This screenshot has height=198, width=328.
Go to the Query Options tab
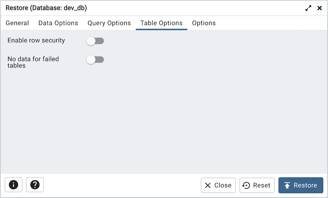point(109,23)
